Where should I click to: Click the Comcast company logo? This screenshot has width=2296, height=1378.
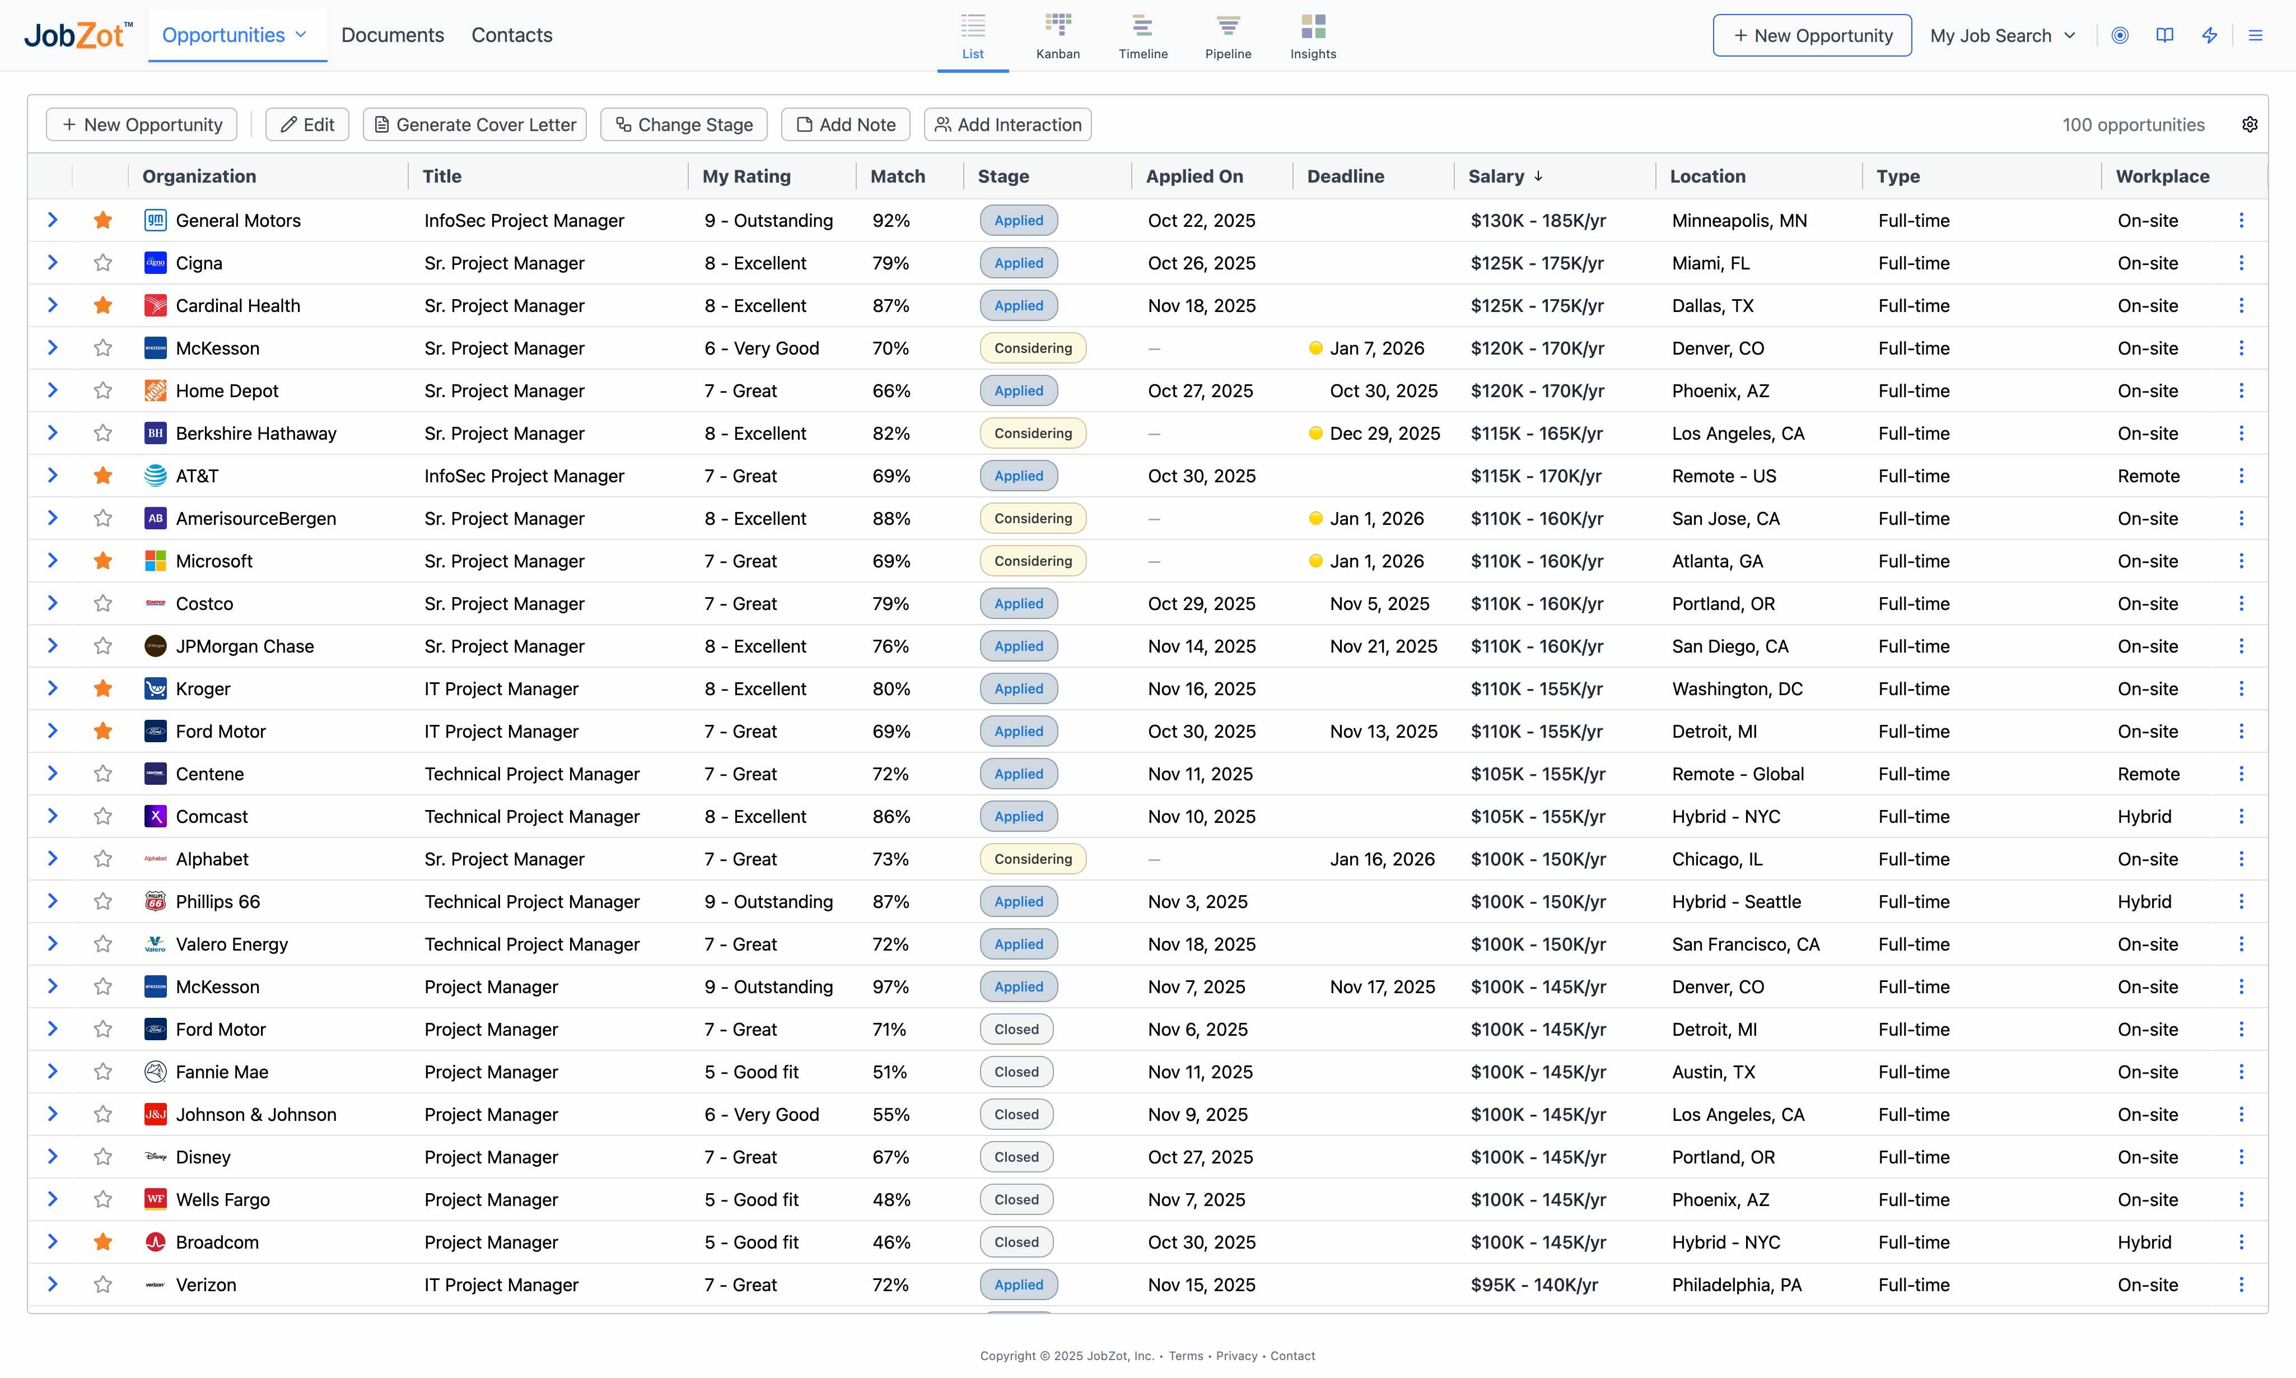point(155,816)
